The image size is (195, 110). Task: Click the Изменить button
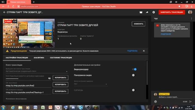coord(138,24)
